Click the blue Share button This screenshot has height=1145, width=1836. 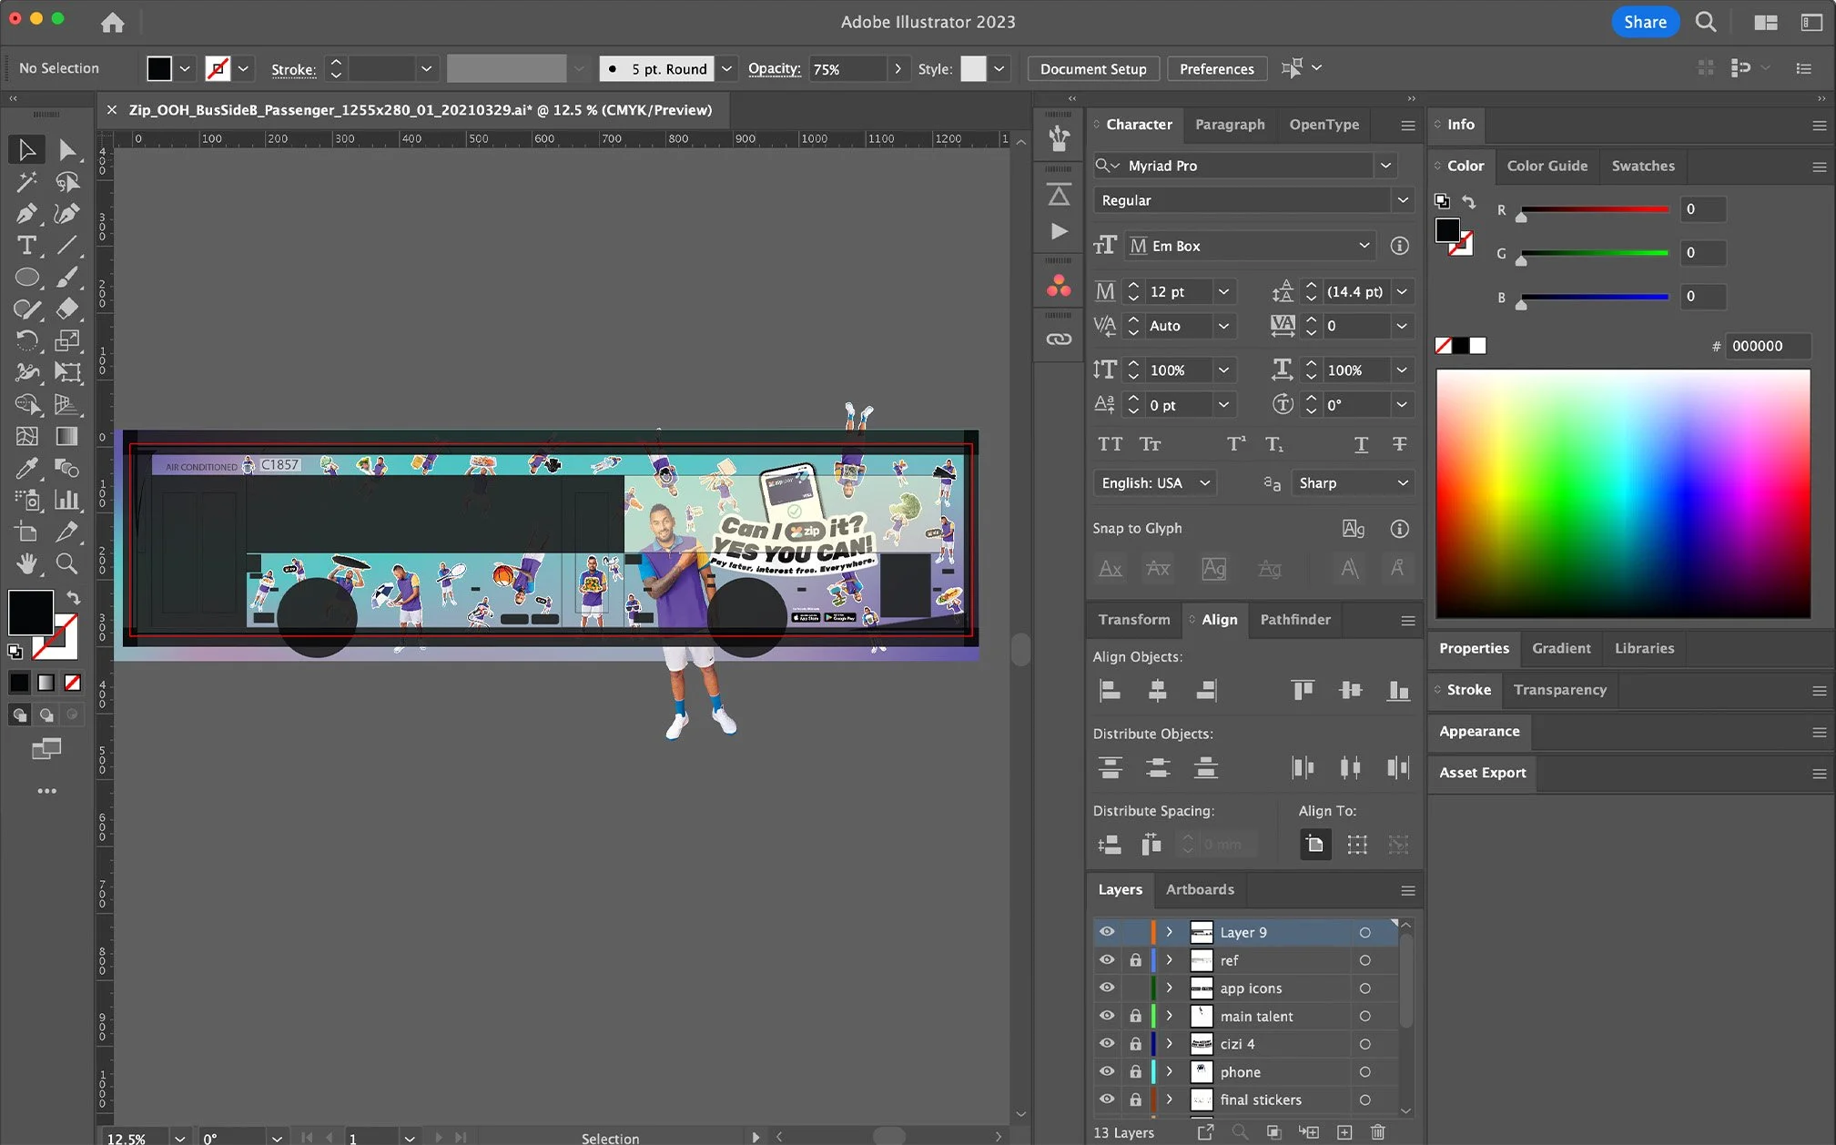(1644, 22)
